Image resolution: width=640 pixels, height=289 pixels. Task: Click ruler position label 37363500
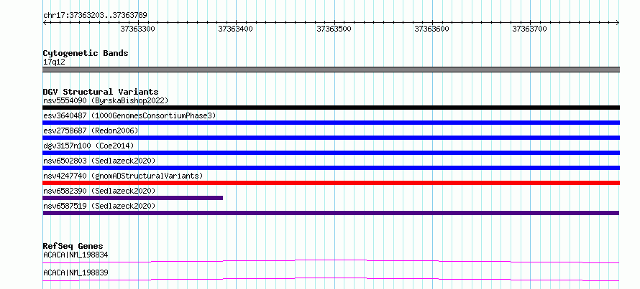click(334, 29)
